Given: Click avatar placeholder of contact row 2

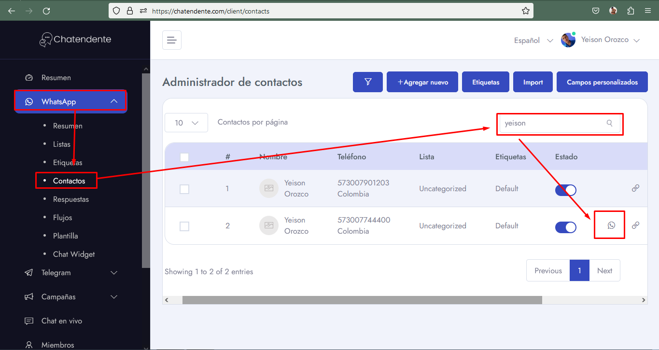Looking at the screenshot, I should (269, 225).
